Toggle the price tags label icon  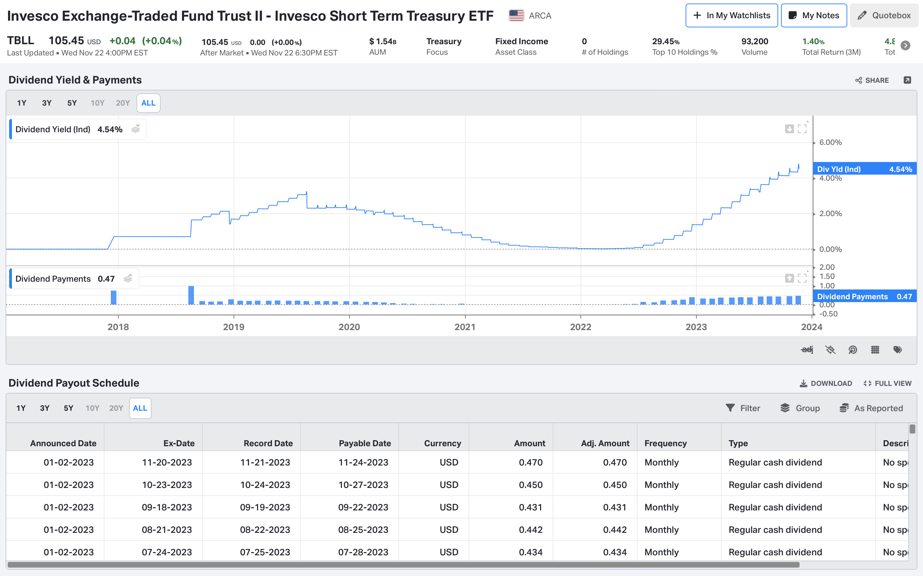(897, 349)
